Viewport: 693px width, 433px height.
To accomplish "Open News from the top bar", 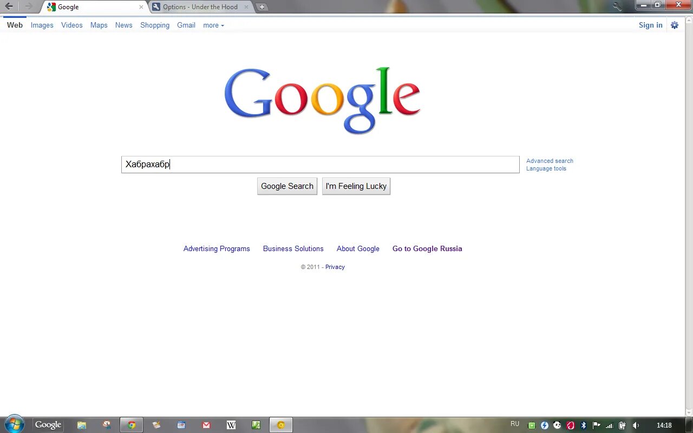I will tap(124, 25).
